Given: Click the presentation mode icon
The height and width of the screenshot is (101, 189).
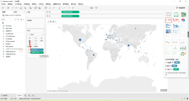Looking at the screenshot, I should tap(96, 8).
